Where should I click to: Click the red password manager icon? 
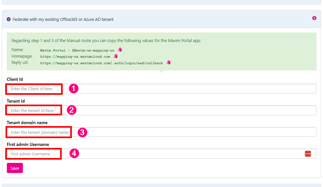tap(308, 154)
